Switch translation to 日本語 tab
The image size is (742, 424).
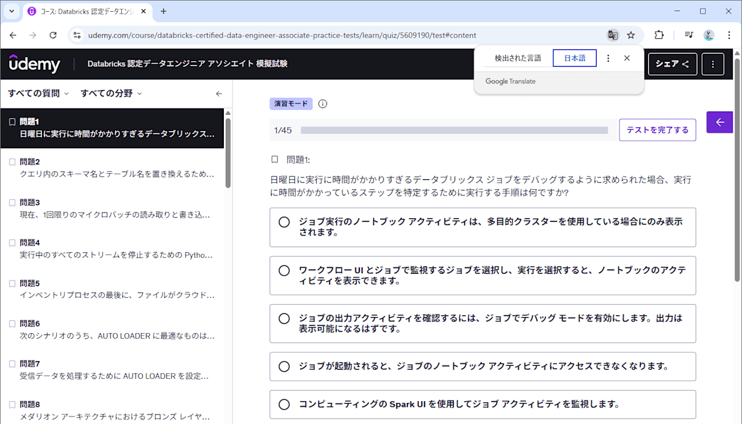pyautogui.click(x=574, y=58)
